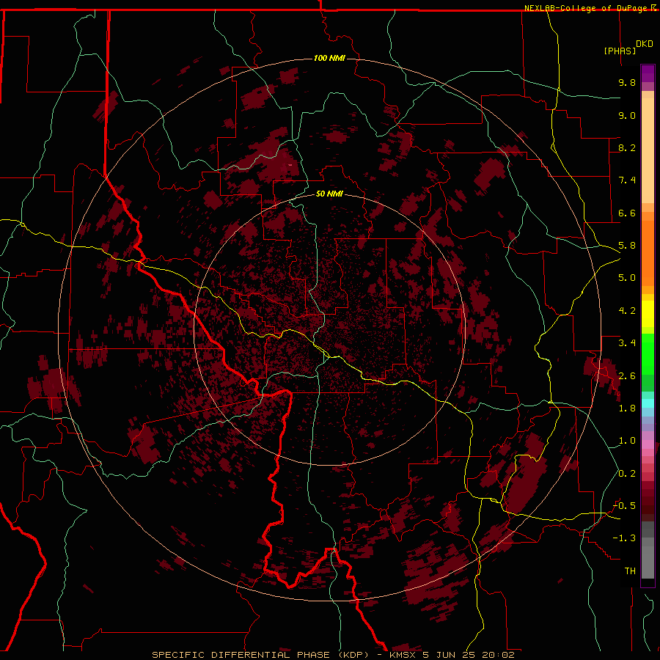Click the 5 JUN 25 date text
The height and width of the screenshot is (660, 660).
tap(450, 655)
